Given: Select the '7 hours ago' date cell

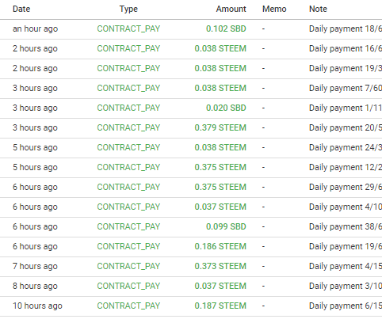Looking at the screenshot, I should [35, 266].
